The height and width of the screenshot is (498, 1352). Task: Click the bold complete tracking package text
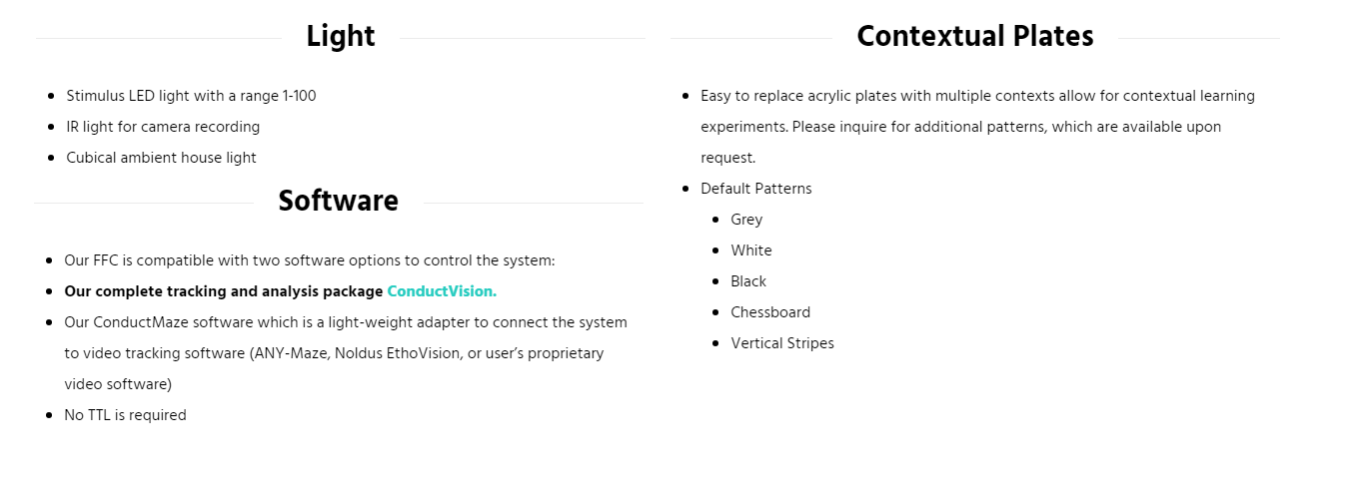point(224,291)
